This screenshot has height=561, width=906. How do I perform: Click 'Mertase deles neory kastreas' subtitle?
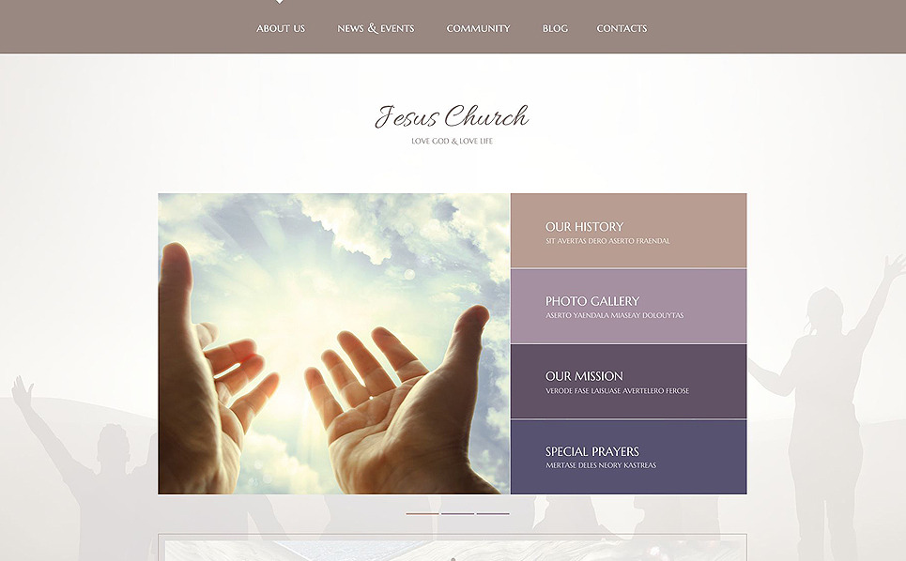coord(601,465)
